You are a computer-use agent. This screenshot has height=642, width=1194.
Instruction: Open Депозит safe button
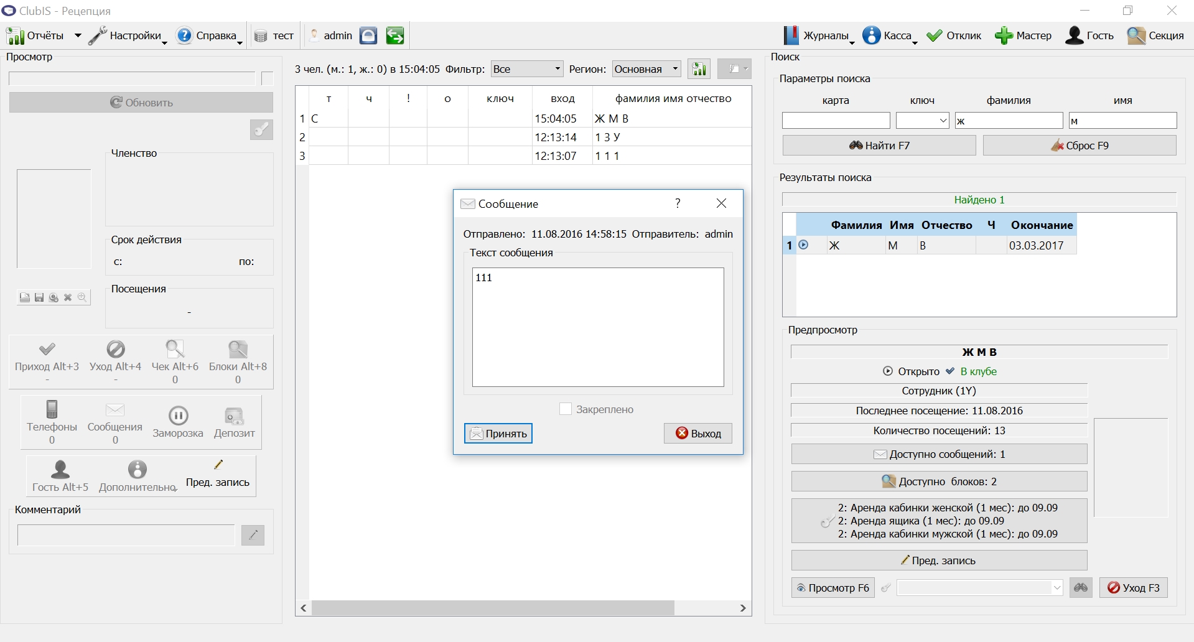point(235,422)
